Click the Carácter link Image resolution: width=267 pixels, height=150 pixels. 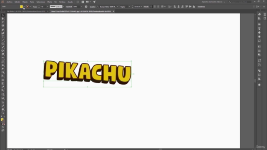93,7
